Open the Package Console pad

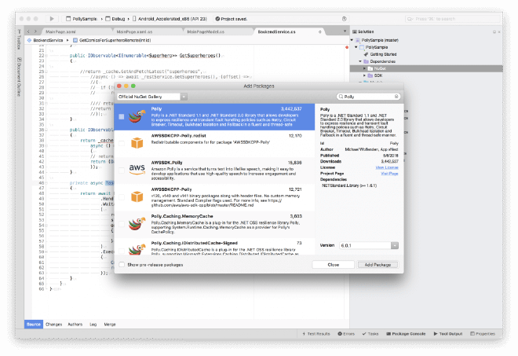click(406, 334)
